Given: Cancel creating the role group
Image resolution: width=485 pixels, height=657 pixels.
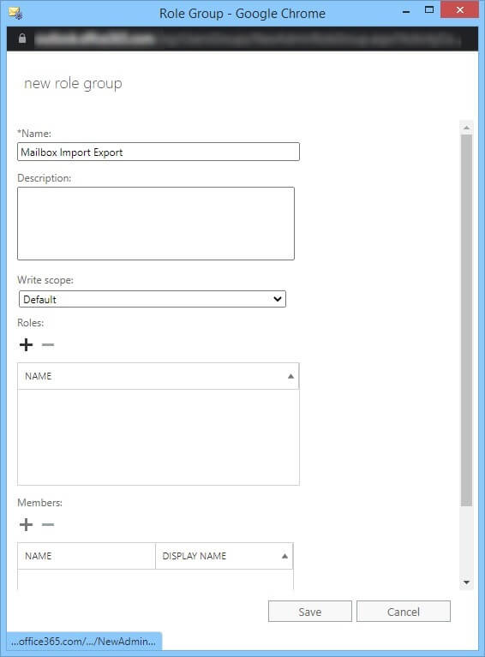Looking at the screenshot, I should 404,612.
